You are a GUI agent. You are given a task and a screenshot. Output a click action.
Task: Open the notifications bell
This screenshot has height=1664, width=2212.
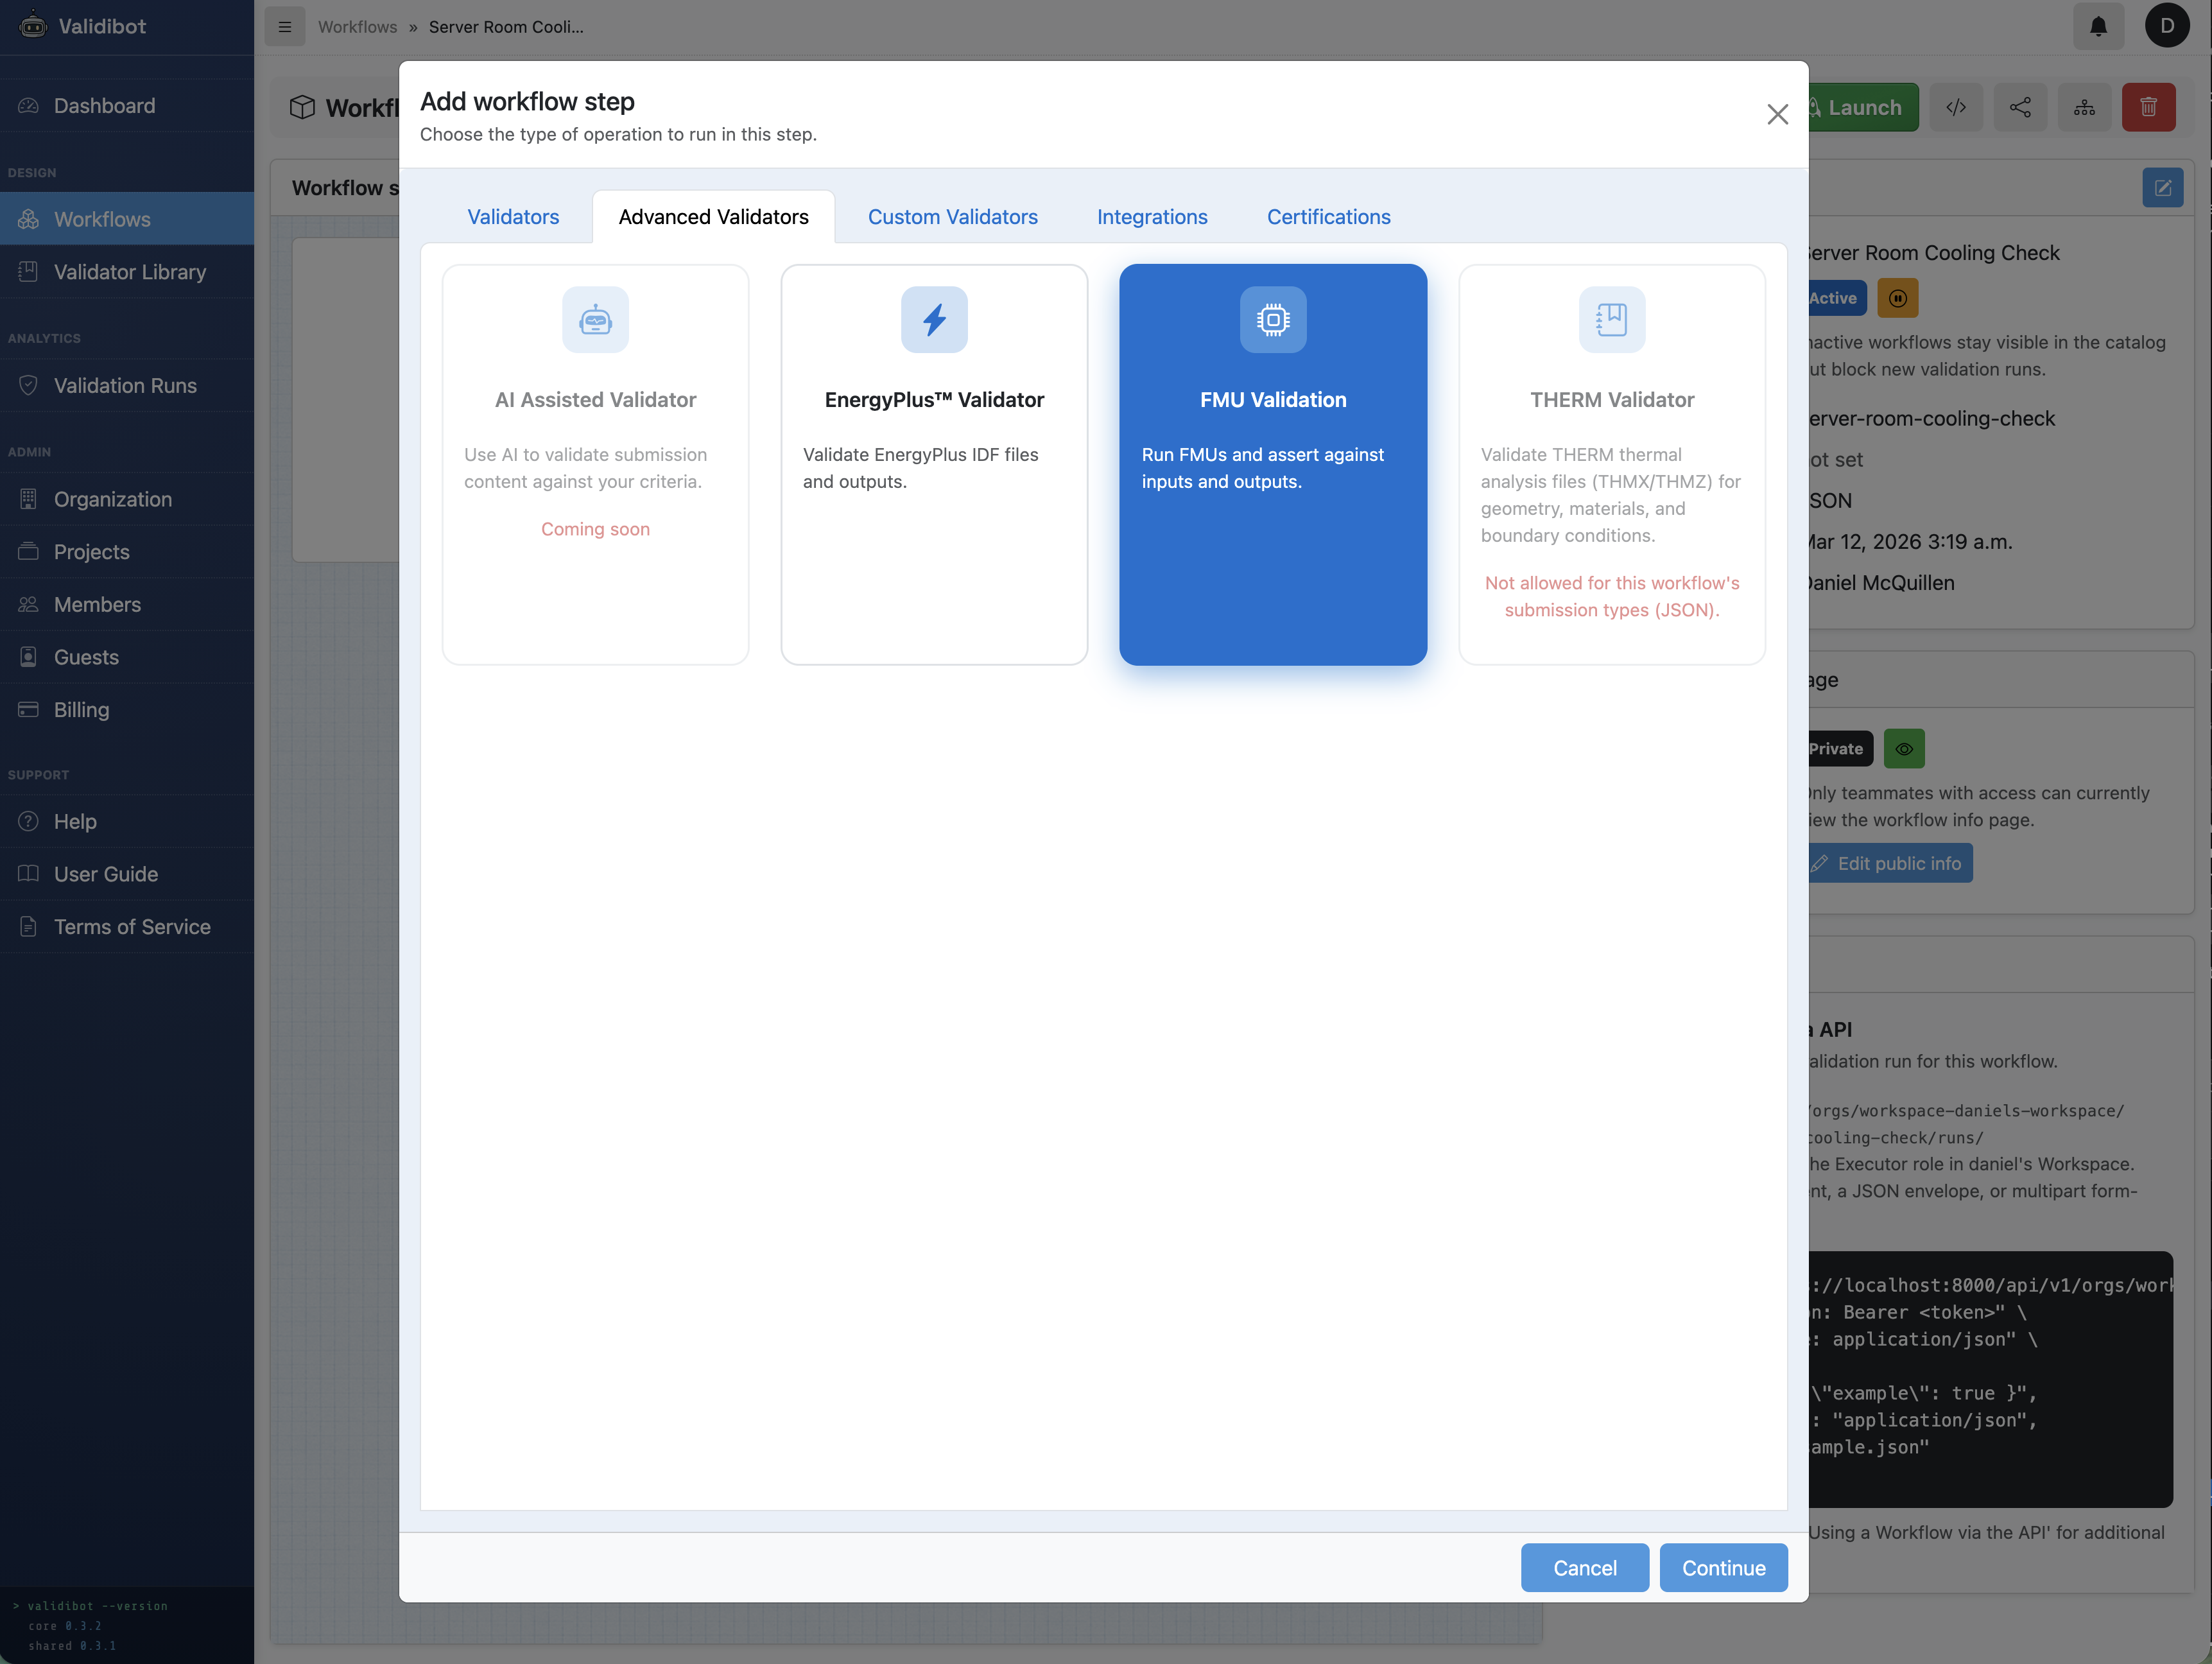click(2098, 27)
